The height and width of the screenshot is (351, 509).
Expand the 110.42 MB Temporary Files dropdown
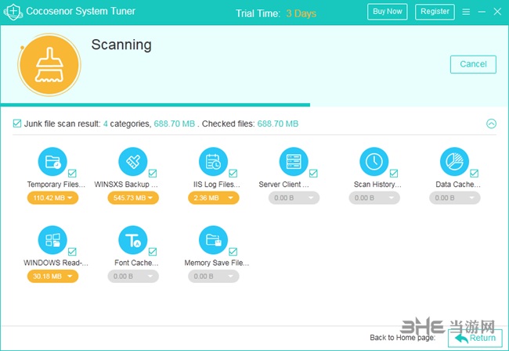[52, 198]
